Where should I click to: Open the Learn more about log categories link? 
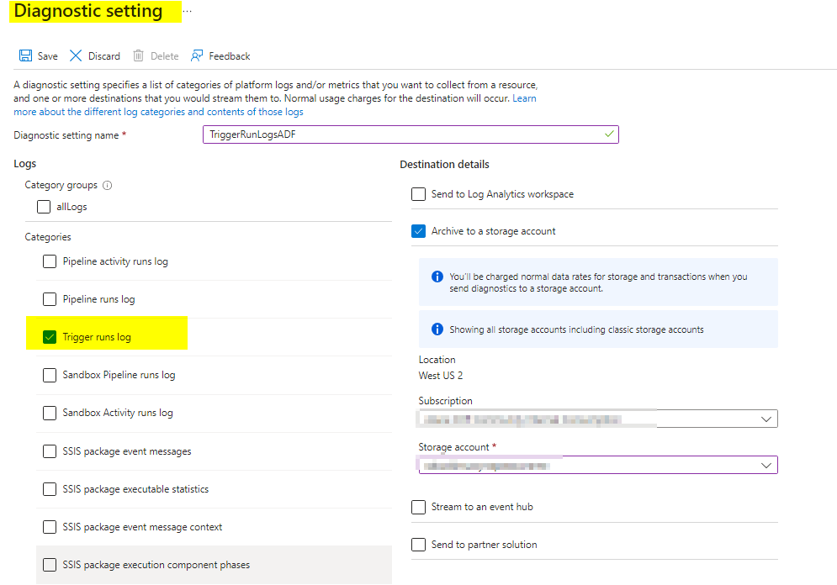coord(158,112)
